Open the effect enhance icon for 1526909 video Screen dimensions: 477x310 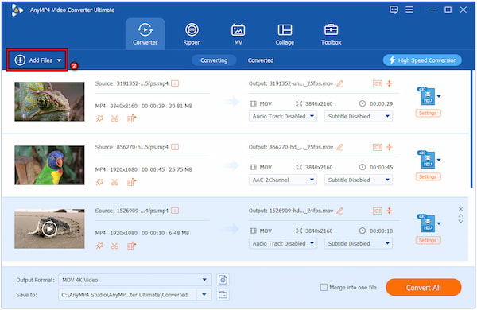click(99, 246)
